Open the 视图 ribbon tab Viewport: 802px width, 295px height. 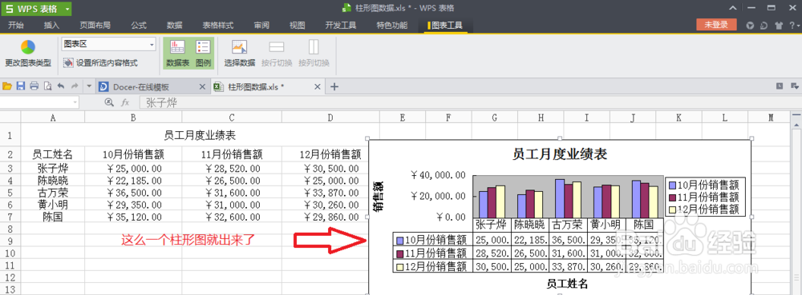[298, 25]
